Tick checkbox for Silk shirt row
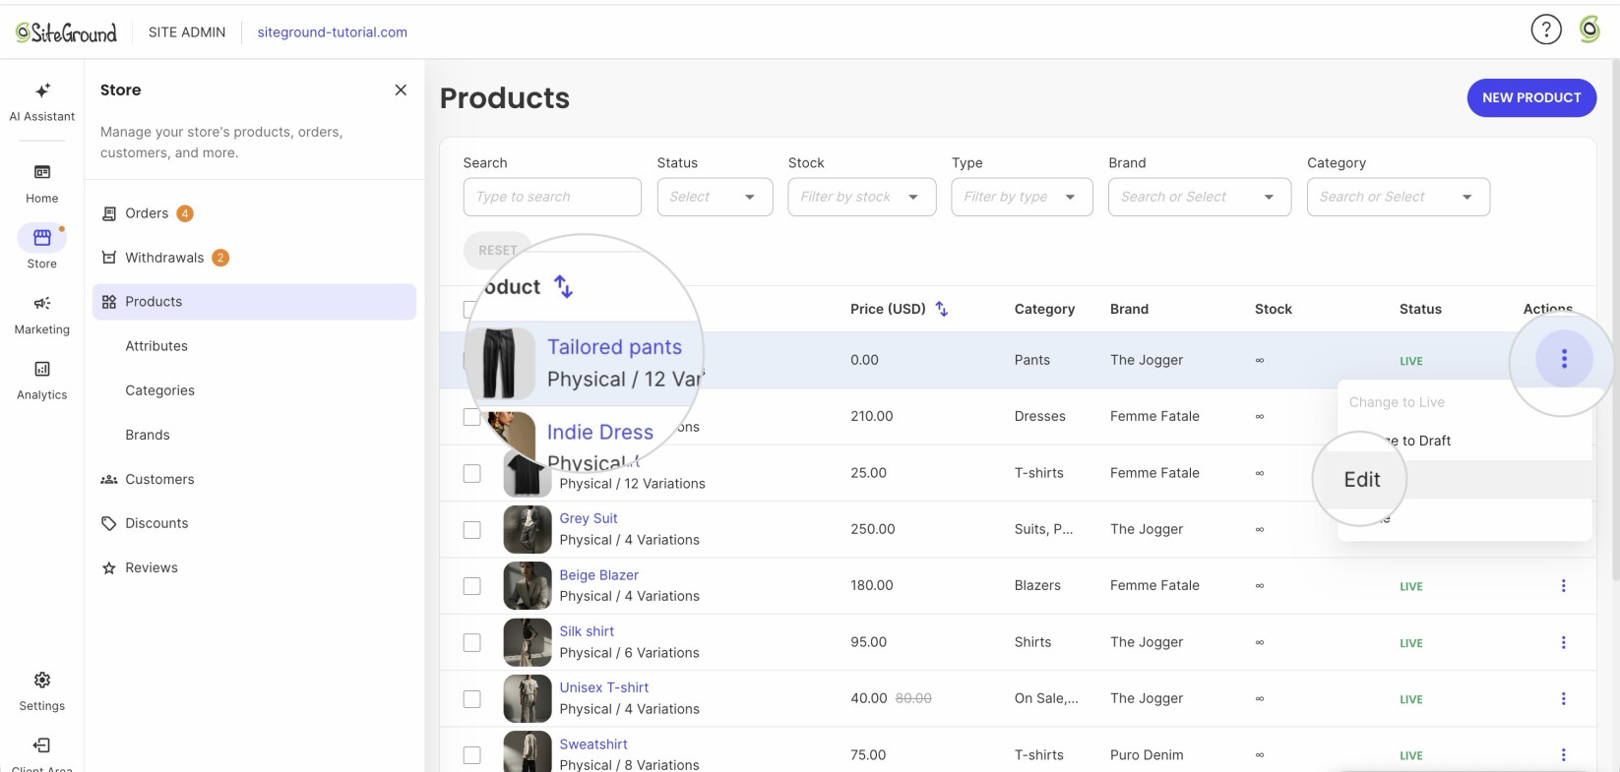The image size is (1620, 772). 472,642
